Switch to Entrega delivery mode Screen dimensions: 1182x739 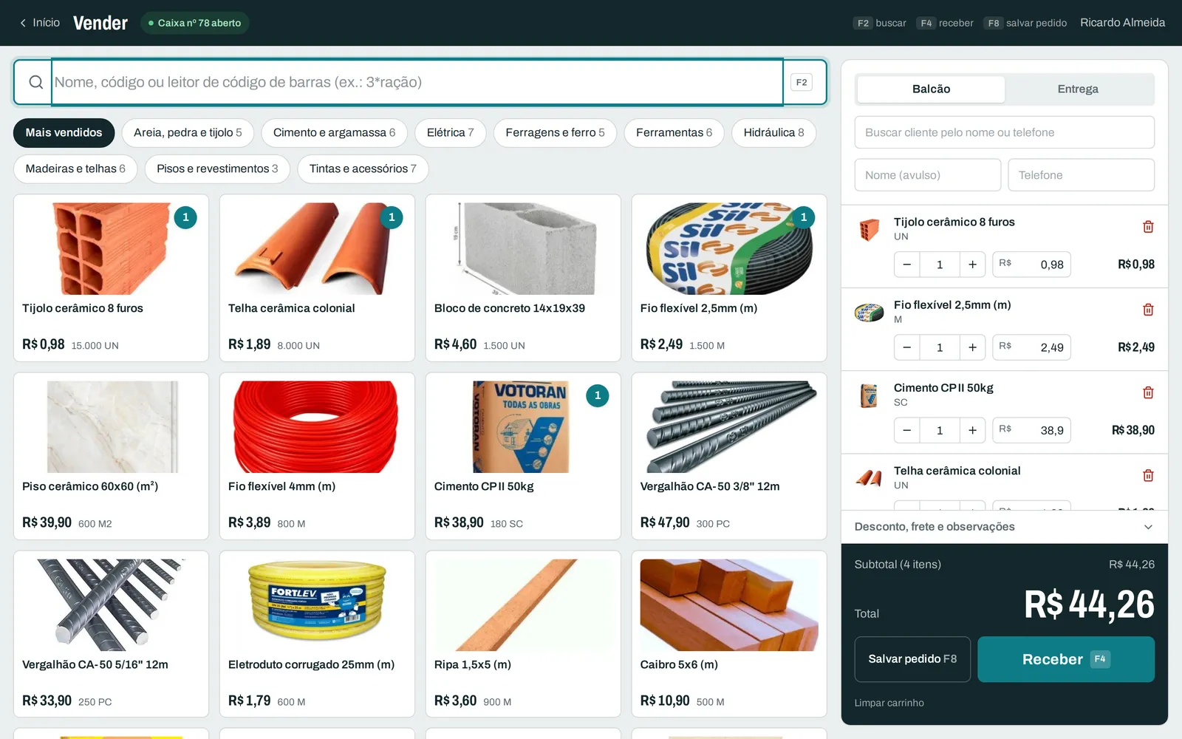tap(1078, 89)
